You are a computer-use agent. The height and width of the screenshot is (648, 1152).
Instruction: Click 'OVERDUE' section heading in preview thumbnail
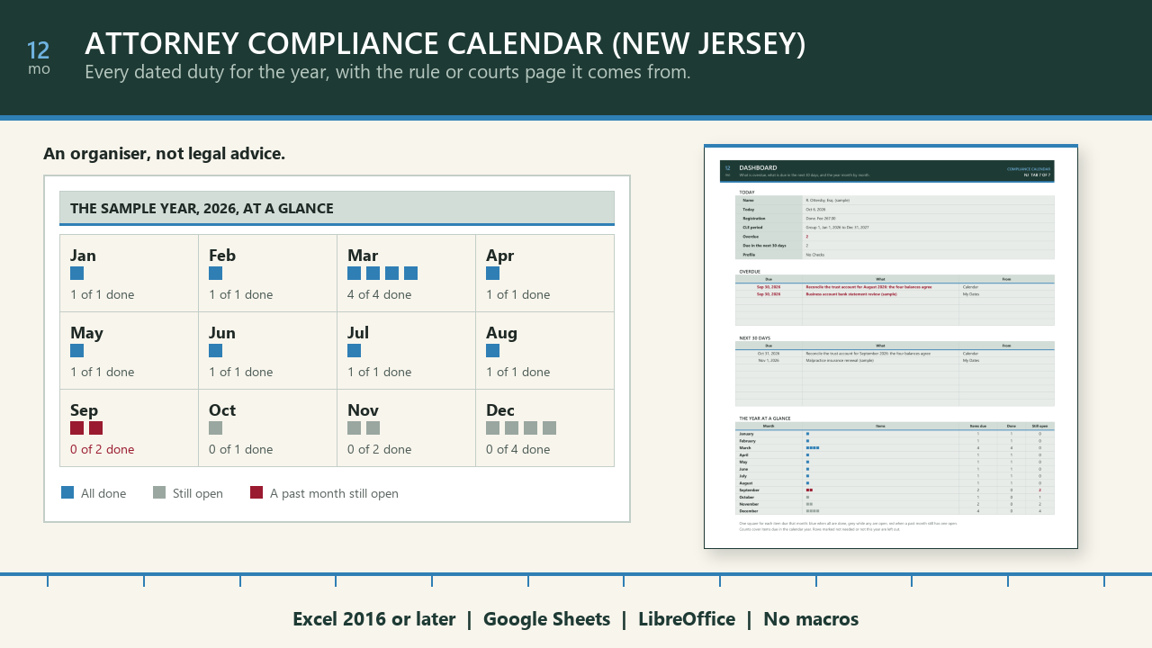(750, 271)
